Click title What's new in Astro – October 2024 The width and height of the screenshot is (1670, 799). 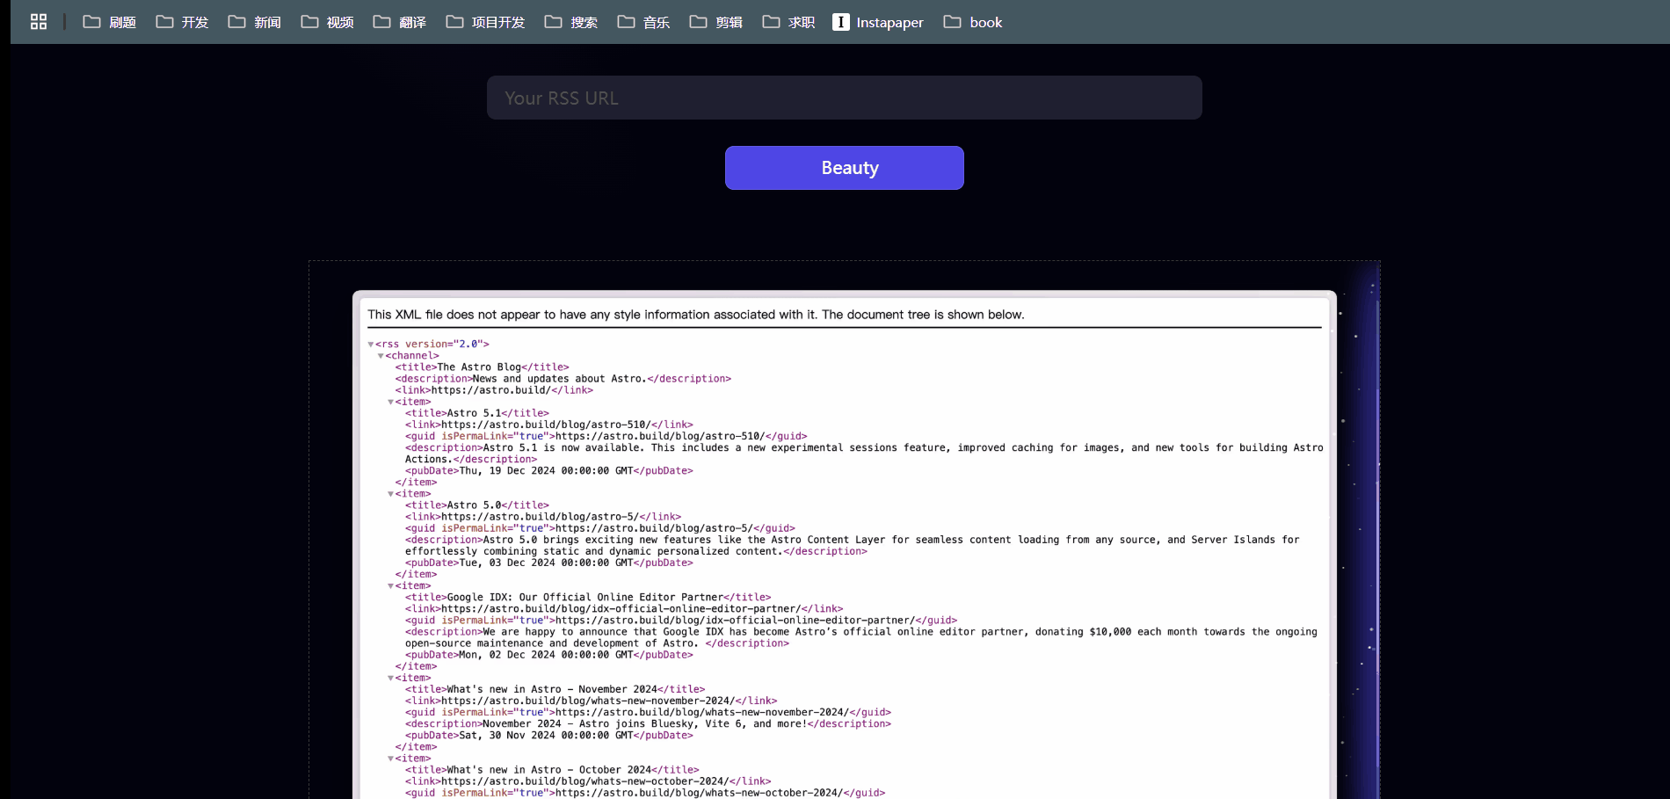pyautogui.click(x=549, y=770)
